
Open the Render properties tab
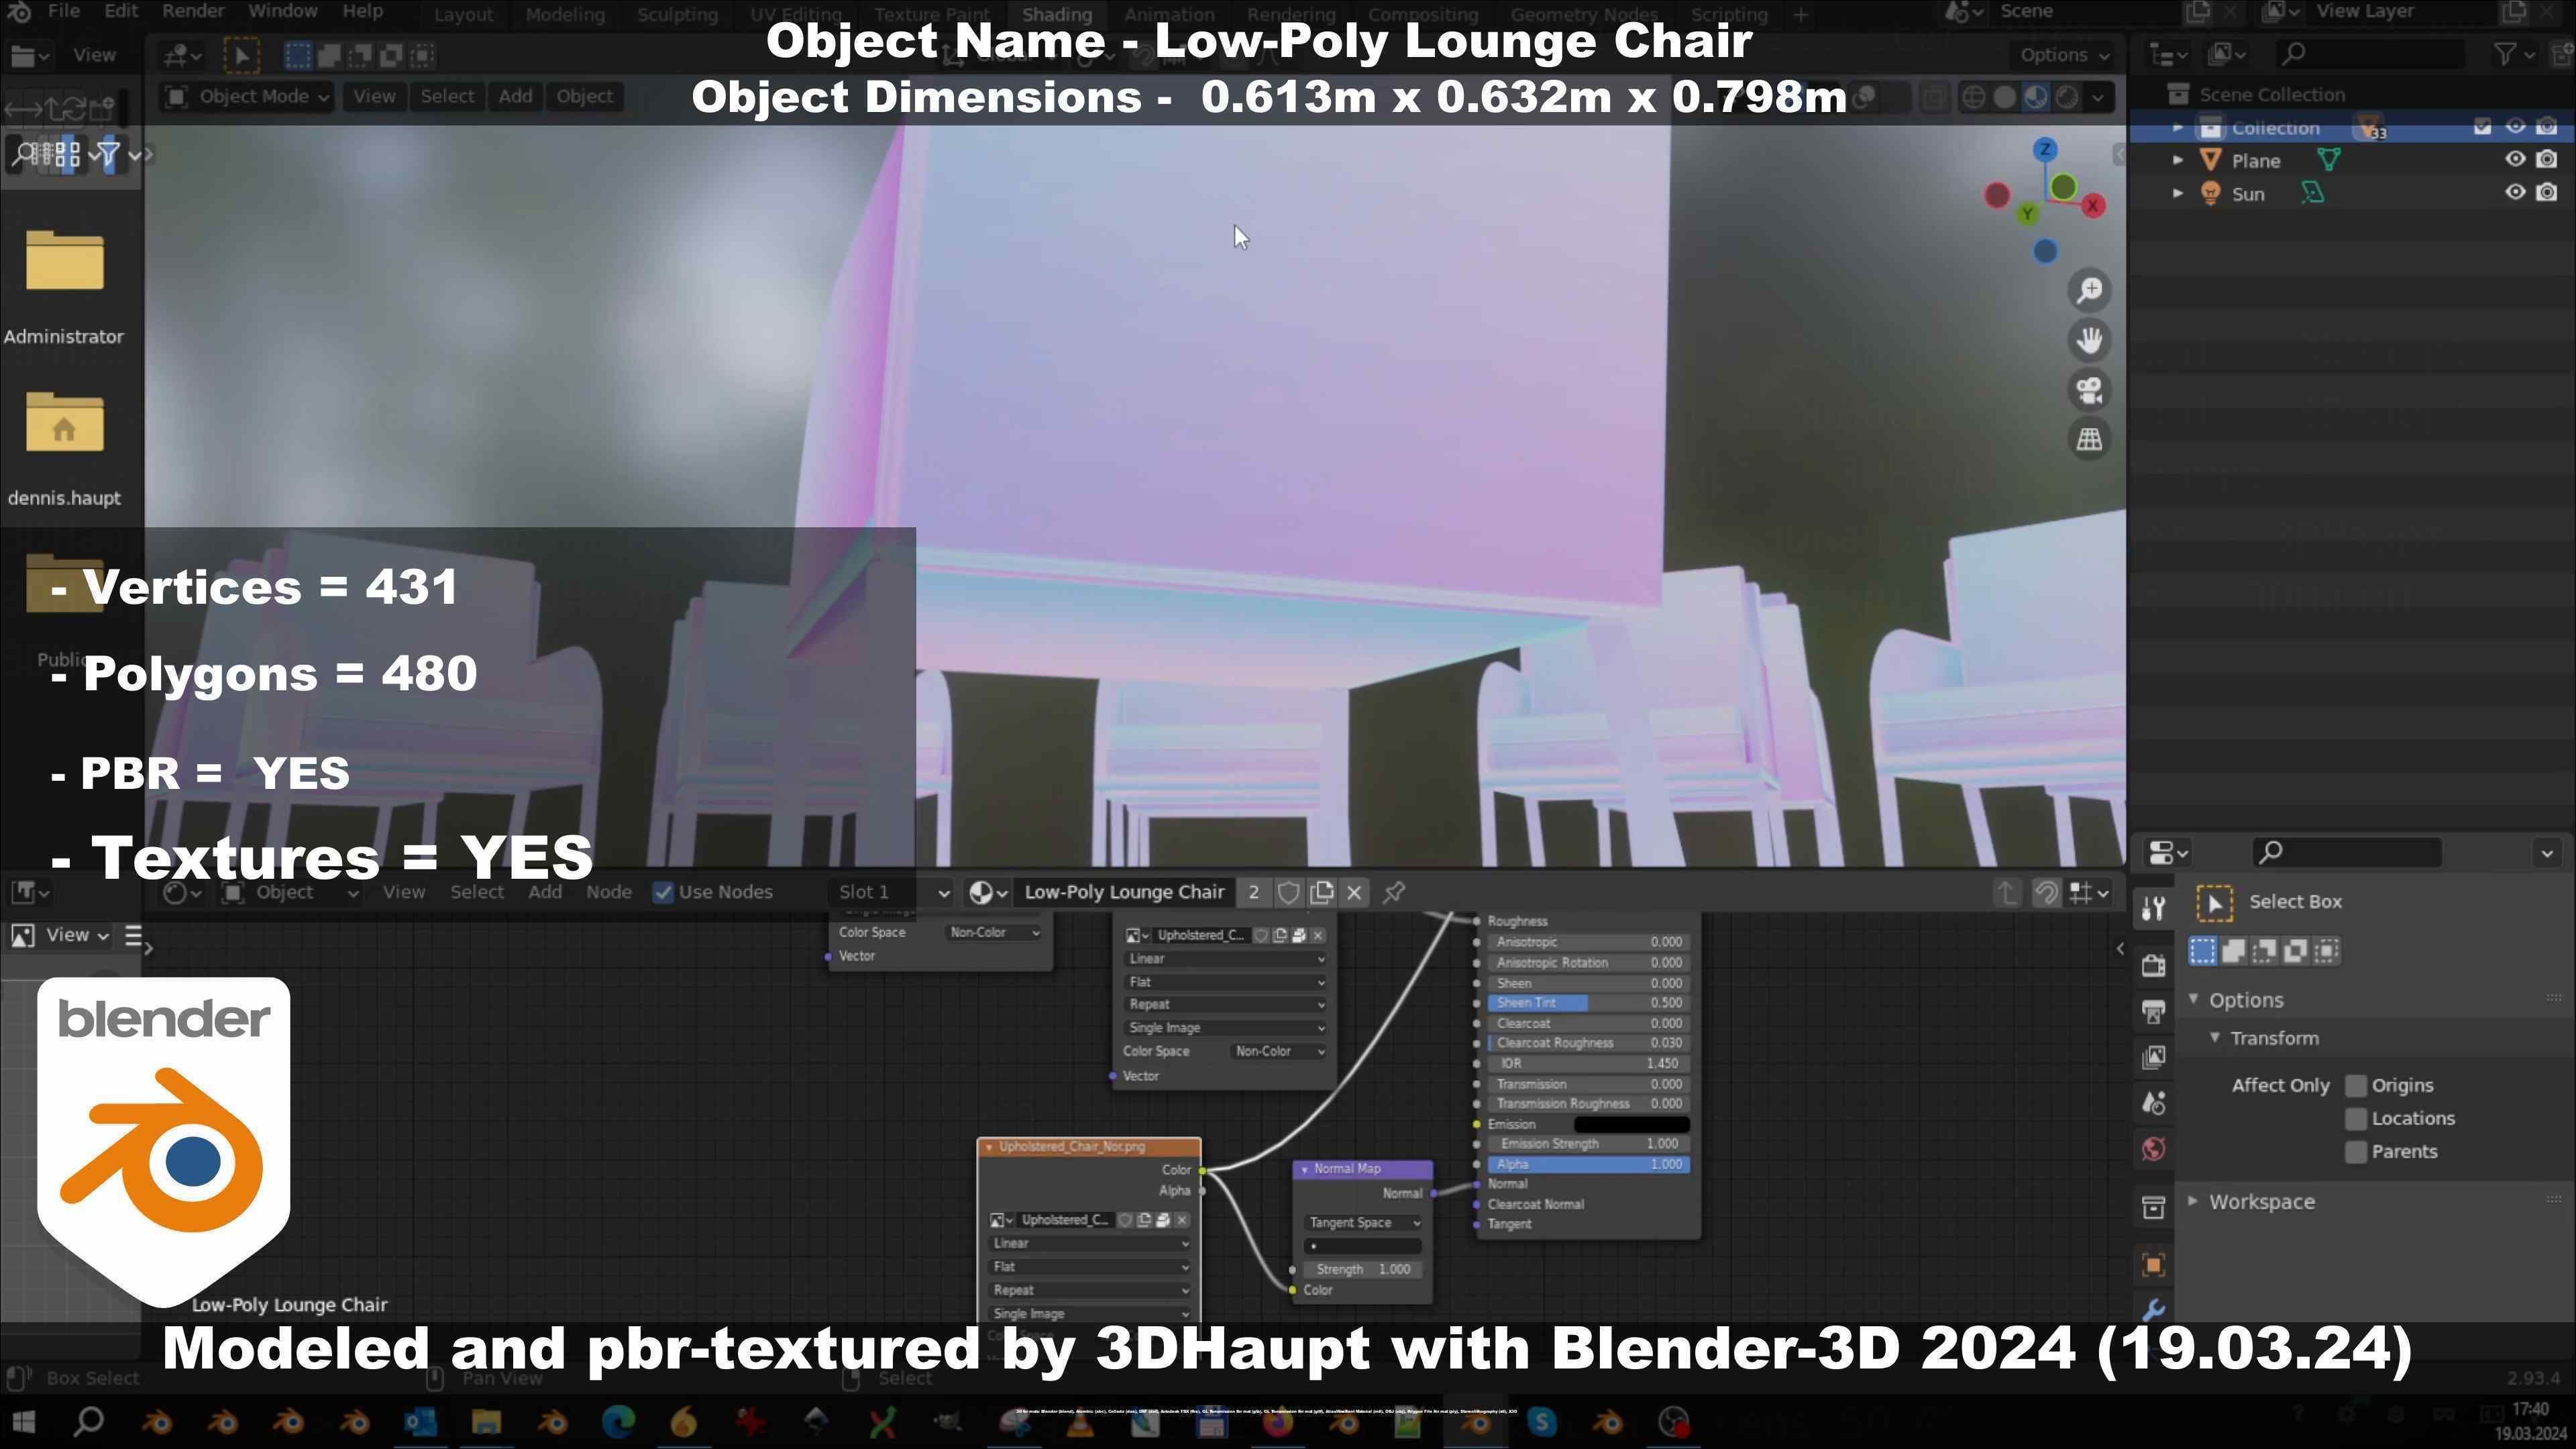point(2153,965)
